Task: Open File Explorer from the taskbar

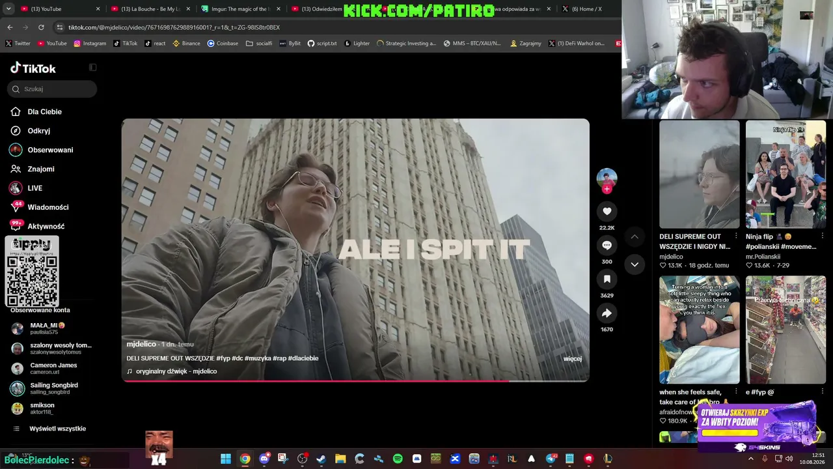Action: pos(340,459)
